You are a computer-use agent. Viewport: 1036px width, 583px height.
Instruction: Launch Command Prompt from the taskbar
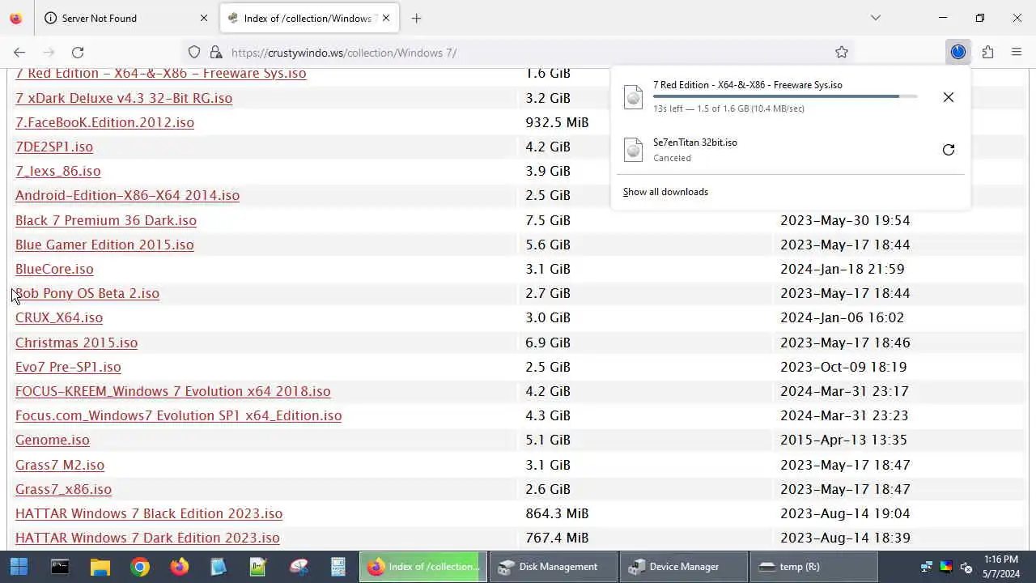coord(60,567)
